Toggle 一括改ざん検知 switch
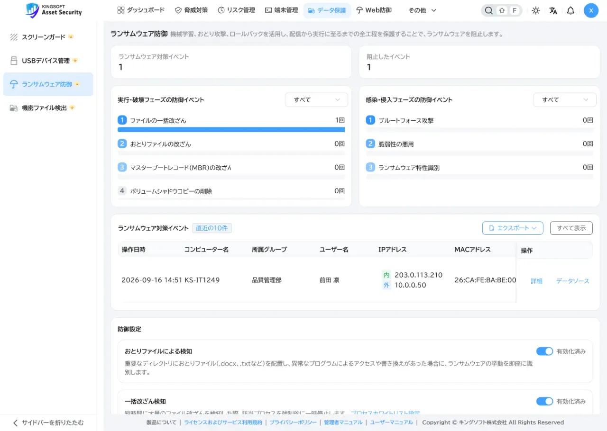Screen dimensions: 607x431 click(544, 401)
